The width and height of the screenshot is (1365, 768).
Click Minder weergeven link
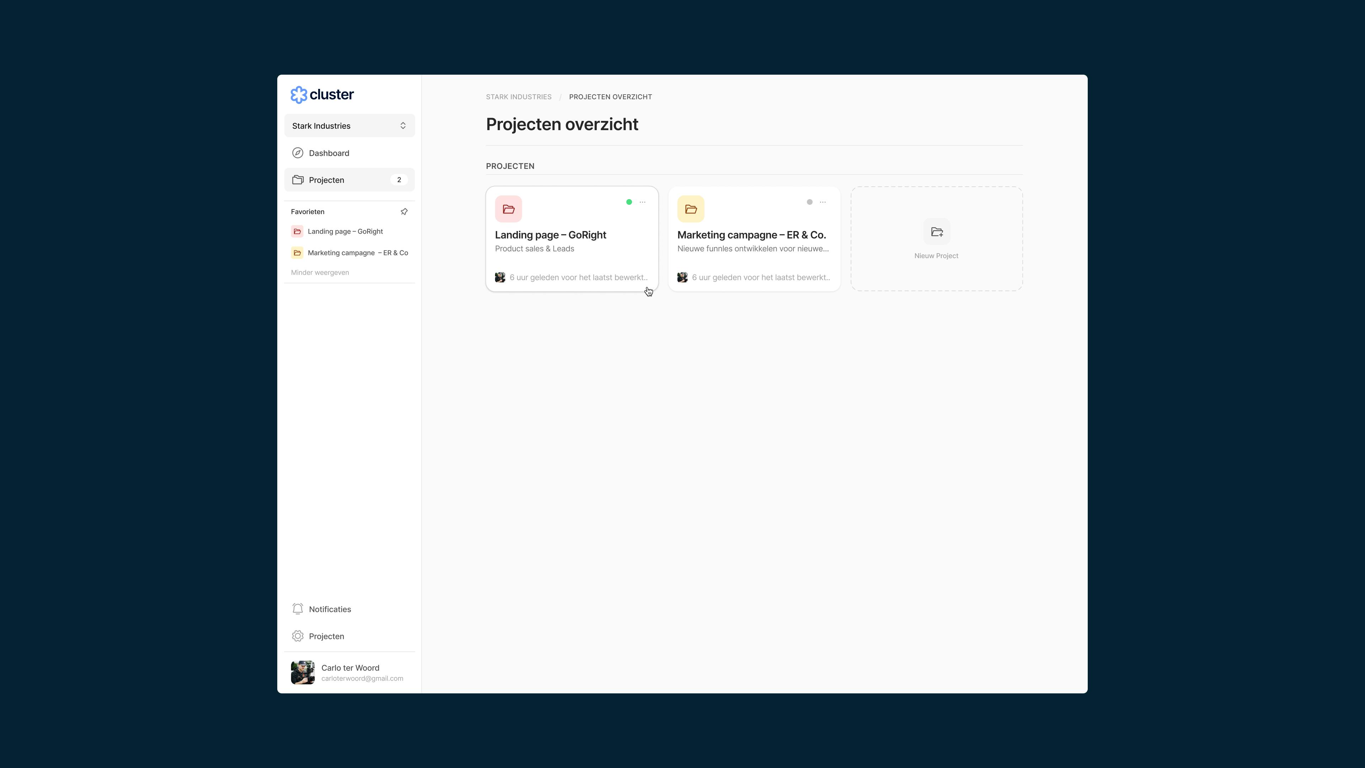point(320,272)
